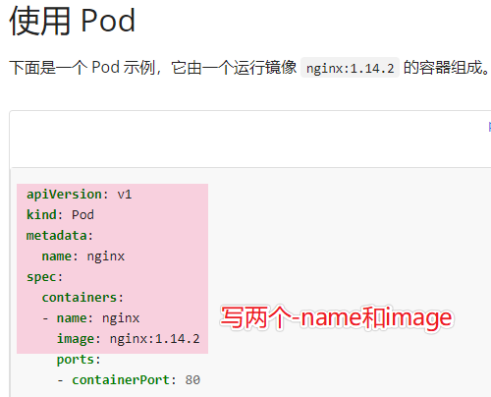This screenshot has width=491, height=397.
Task: Click the nginx:1.14.2 inline code badge
Action: (x=350, y=68)
